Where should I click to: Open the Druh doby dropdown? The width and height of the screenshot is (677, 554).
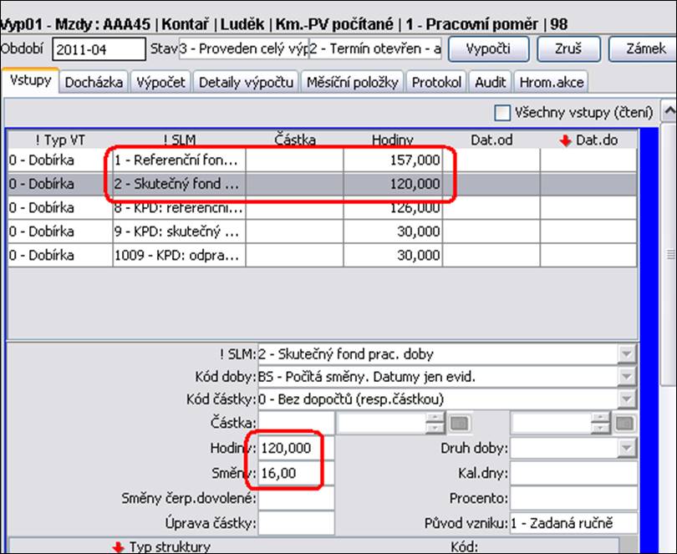626,449
